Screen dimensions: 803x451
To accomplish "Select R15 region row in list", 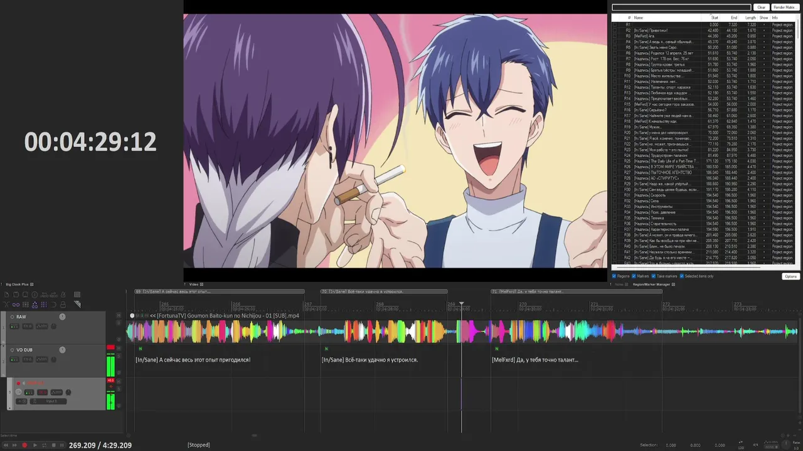I will pos(705,104).
